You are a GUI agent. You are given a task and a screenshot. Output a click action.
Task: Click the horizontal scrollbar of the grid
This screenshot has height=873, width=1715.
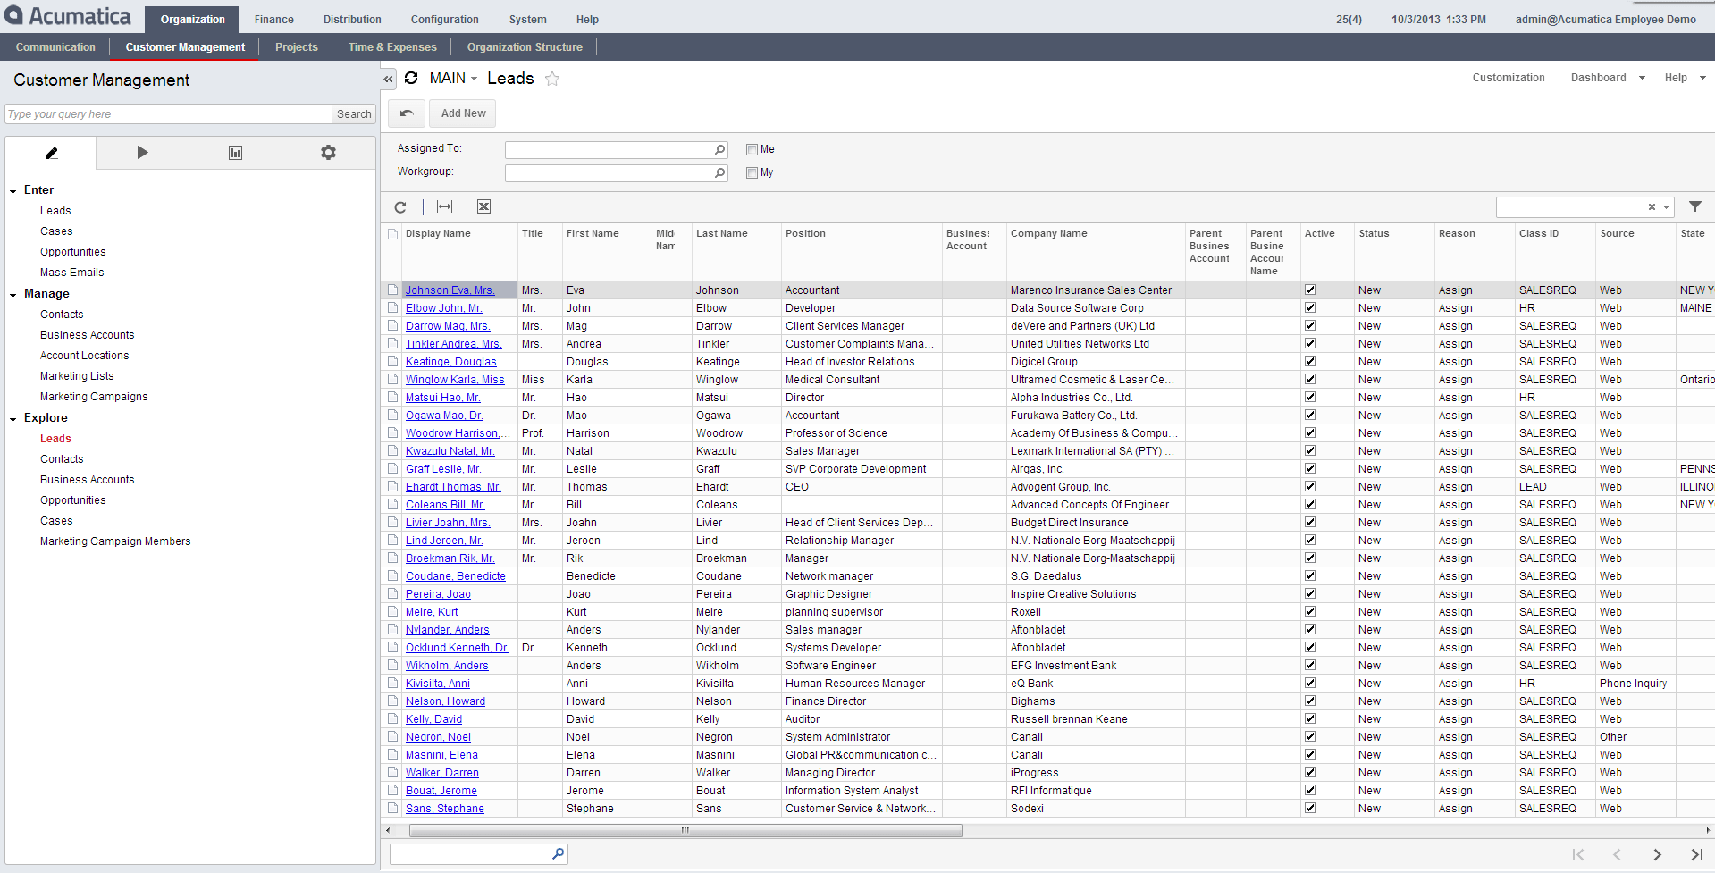coord(685,831)
